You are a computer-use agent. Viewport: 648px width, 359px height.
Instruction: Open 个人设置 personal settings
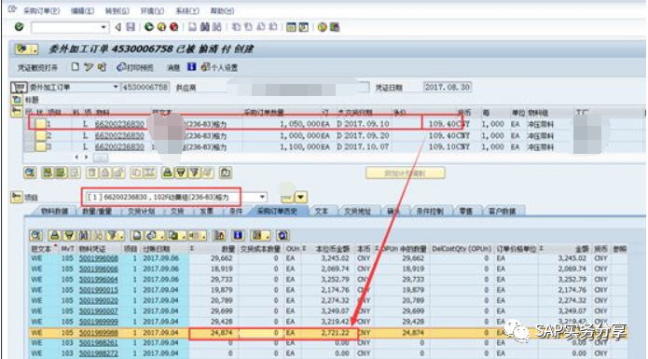[219, 67]
